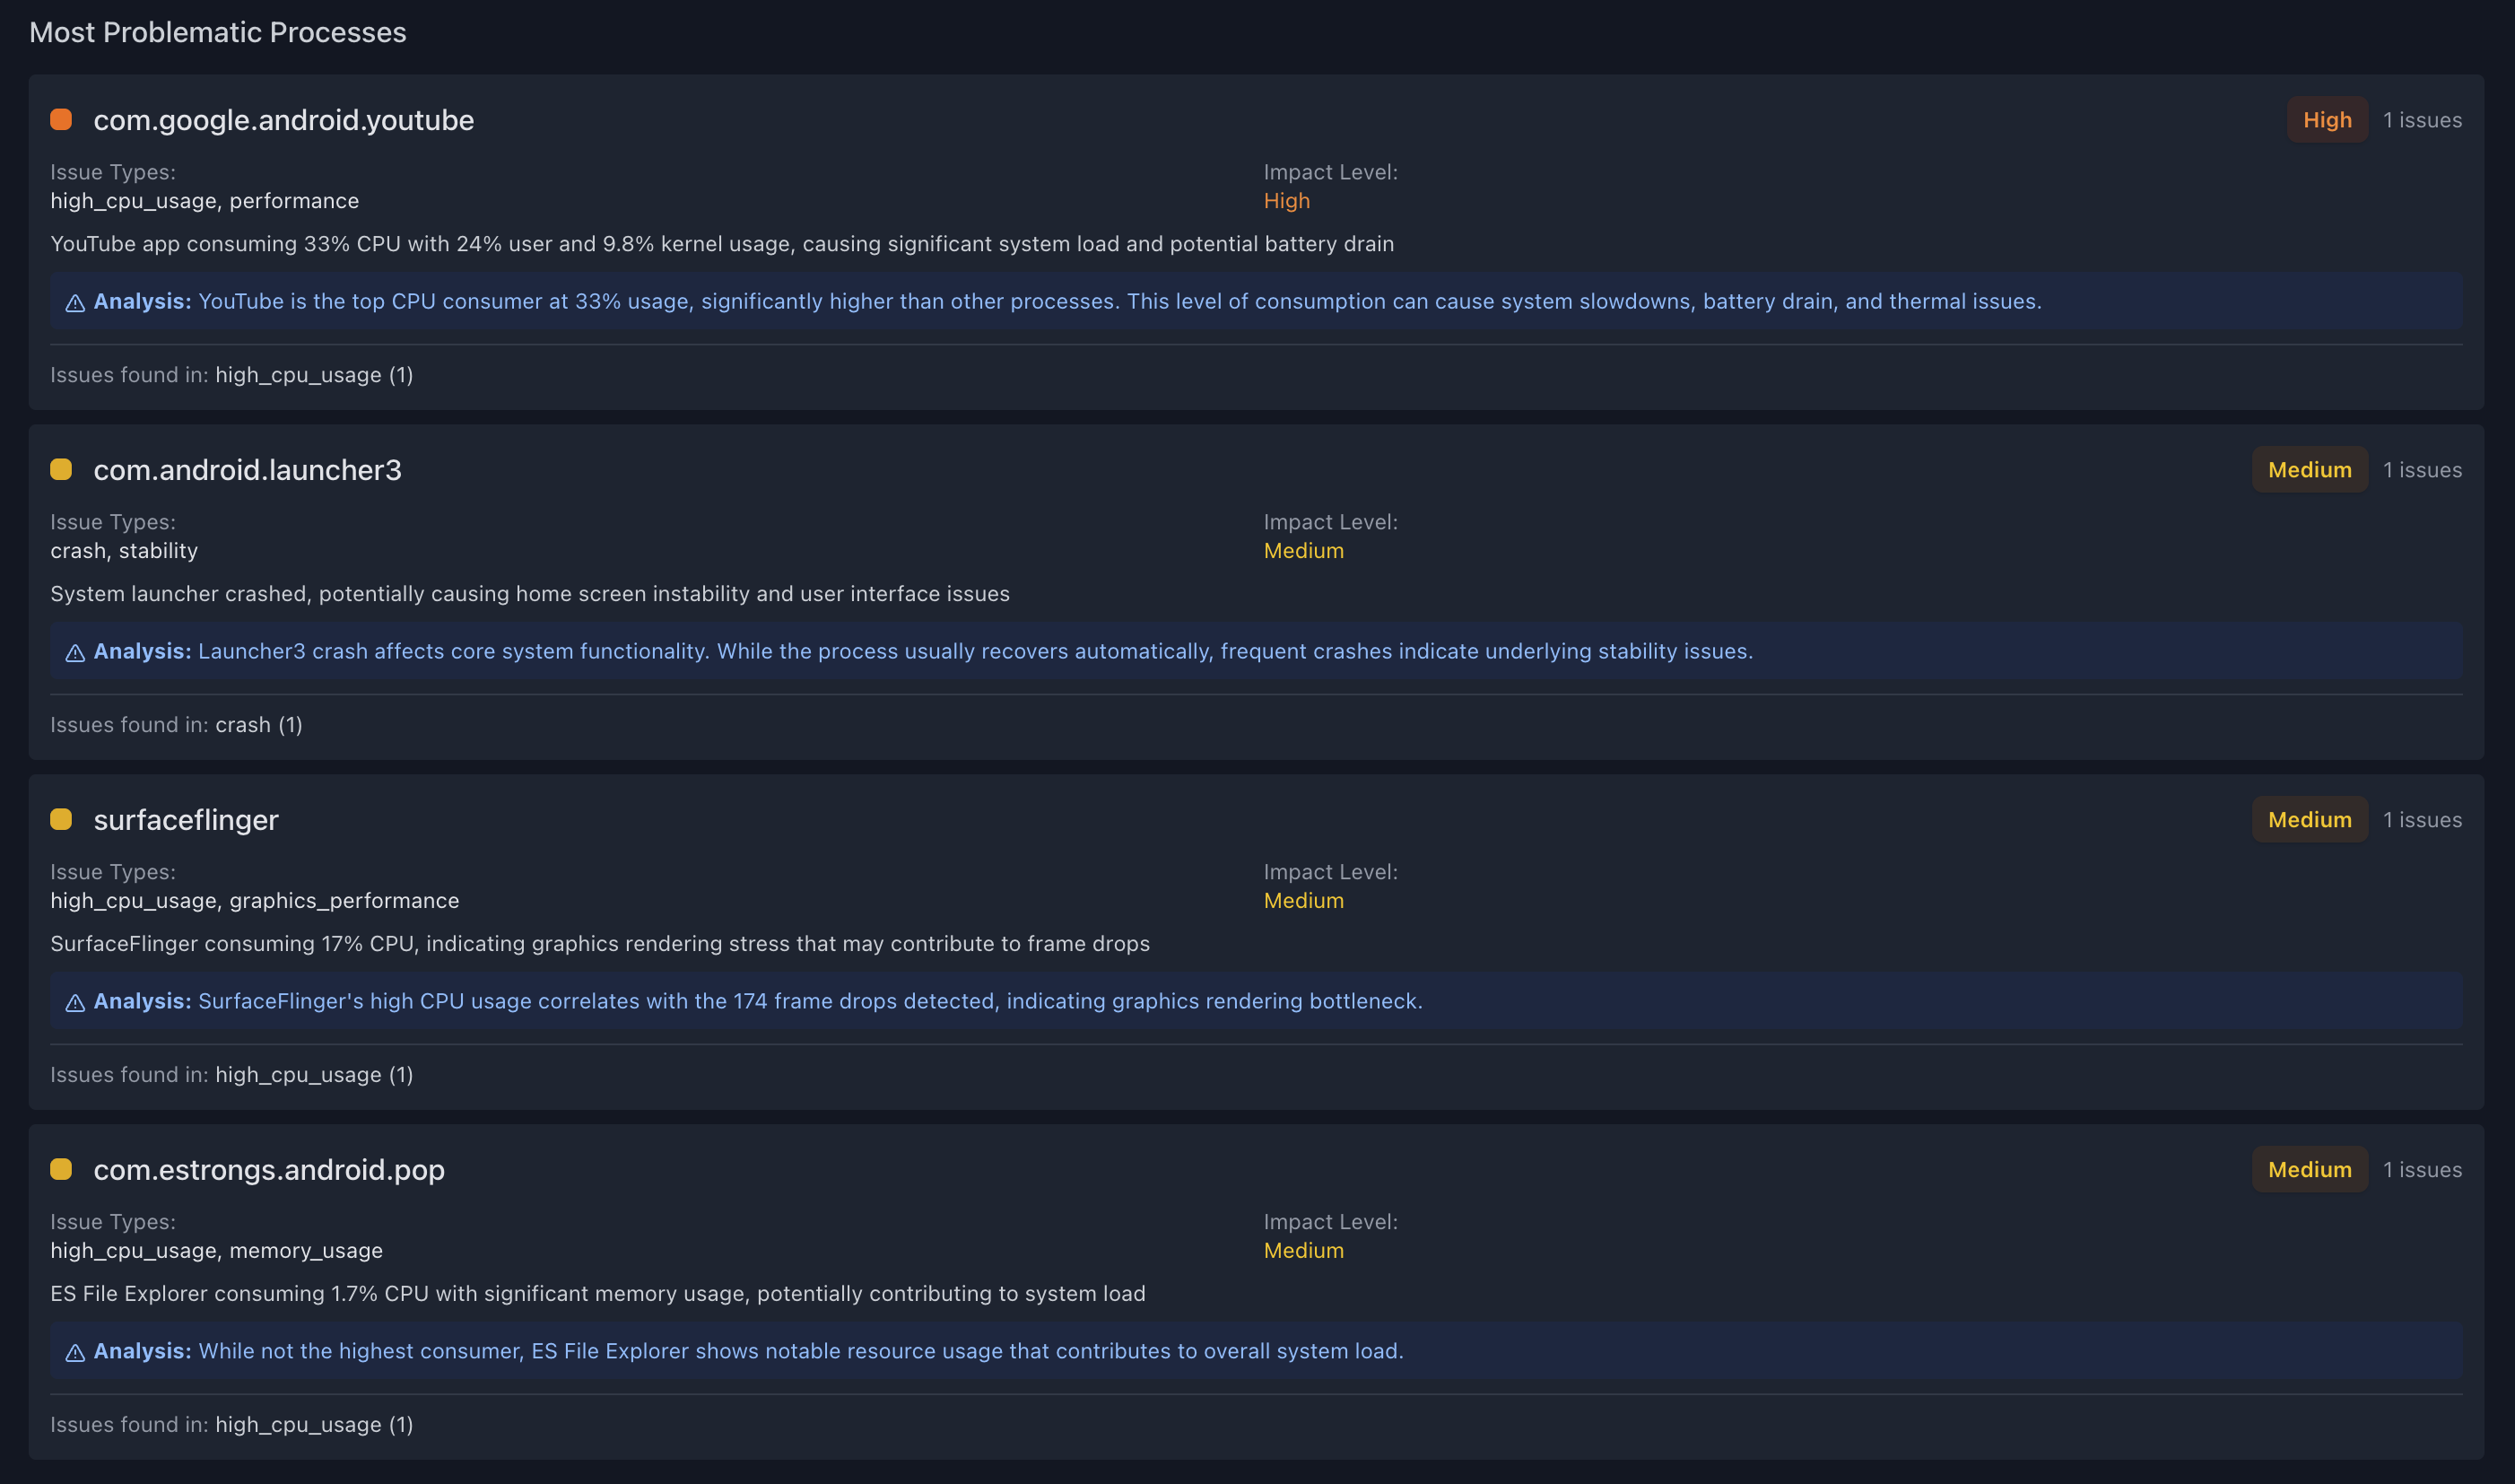Click the yellow severity dot beside surfaceflinger
Screen dimensions: 2515x1484
(61, 820)
